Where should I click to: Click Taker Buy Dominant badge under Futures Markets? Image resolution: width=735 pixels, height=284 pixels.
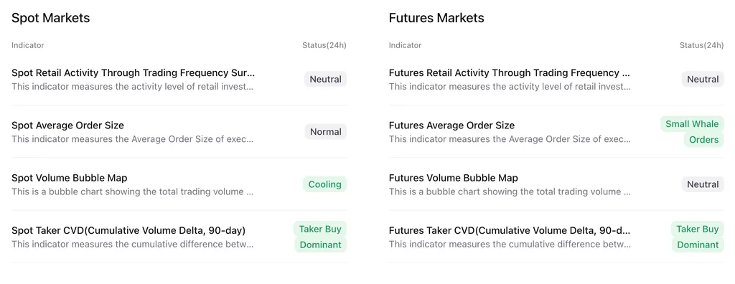[698, 237]
